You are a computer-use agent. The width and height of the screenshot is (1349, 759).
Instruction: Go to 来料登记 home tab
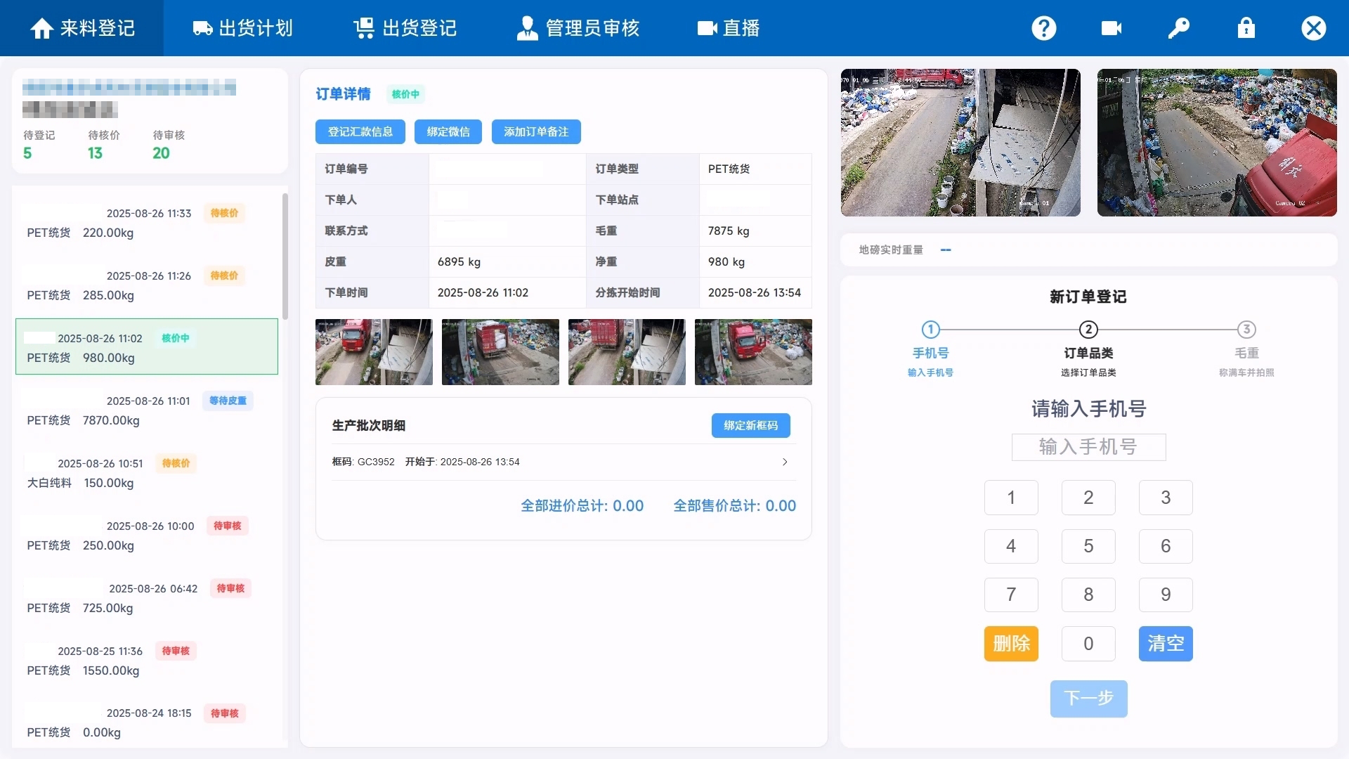pyautogui.click(x=82, y=28)
